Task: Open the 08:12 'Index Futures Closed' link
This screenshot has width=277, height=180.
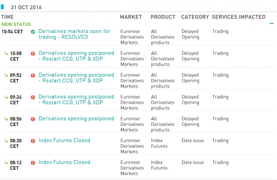Action: click(64, 162)
